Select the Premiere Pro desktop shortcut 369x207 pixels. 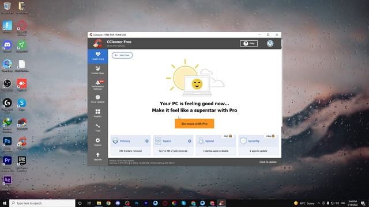click(x=7, y=163)
